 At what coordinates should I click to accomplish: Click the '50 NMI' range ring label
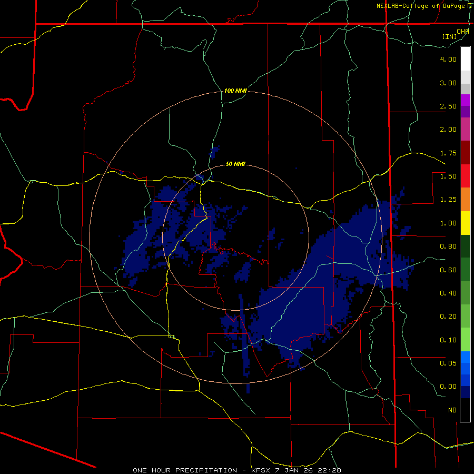tap(235, 164)
